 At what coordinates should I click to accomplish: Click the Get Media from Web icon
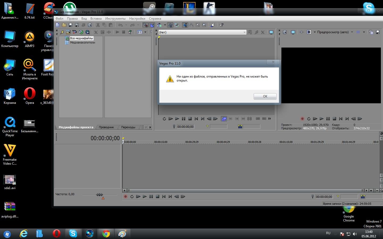[88, 32]
